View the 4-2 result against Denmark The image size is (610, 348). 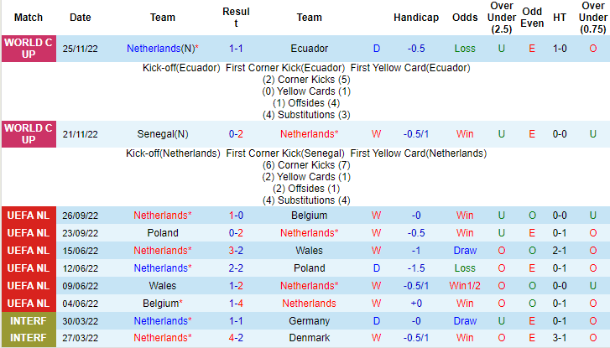pos(237,339)
